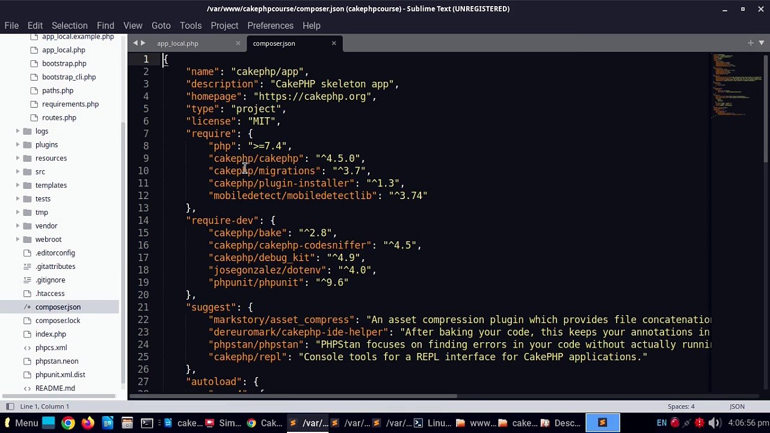This screenshot has width=770, height=433.
Task: Open the Goto menu
Action: coord(161,25)
